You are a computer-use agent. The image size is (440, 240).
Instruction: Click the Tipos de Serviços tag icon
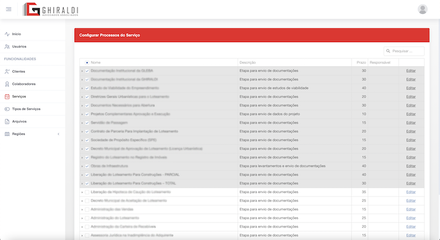click(7, 109)
